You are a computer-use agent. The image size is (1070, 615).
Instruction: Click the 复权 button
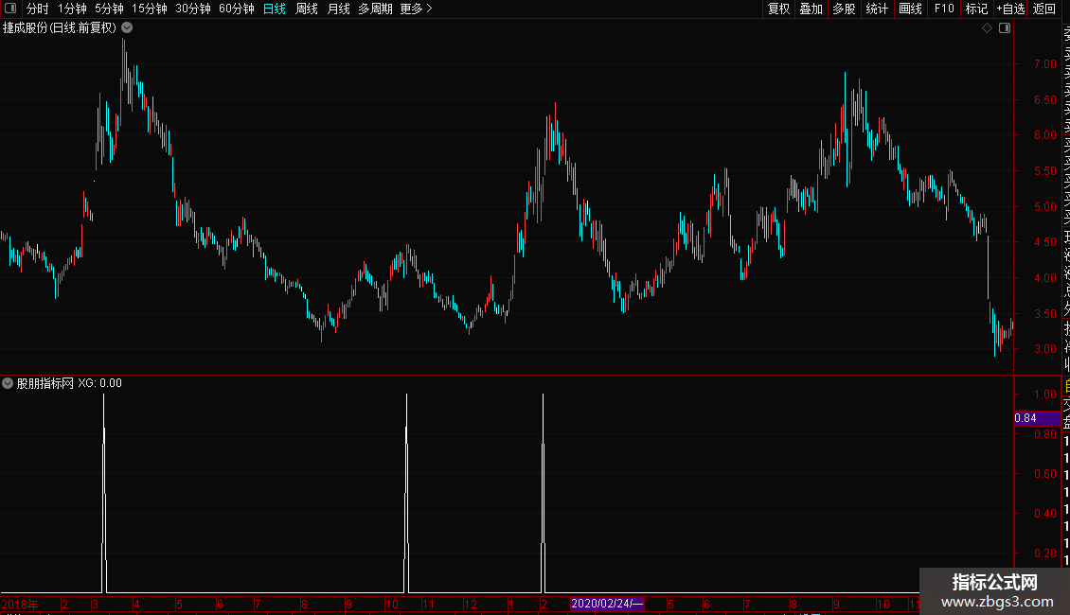coord(778,9)
